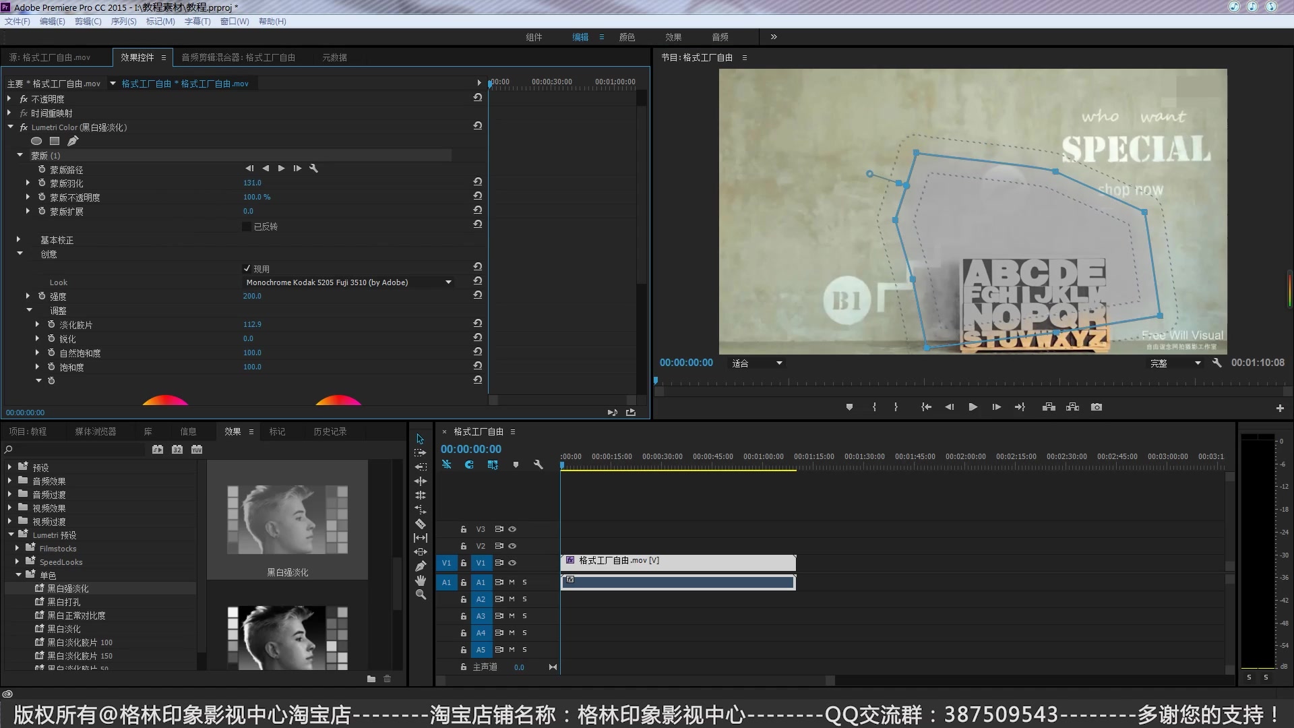This screenshot has width=1294, height=728.
Task: Open timeline display settings wrench
Action: [x=538, y=464]
